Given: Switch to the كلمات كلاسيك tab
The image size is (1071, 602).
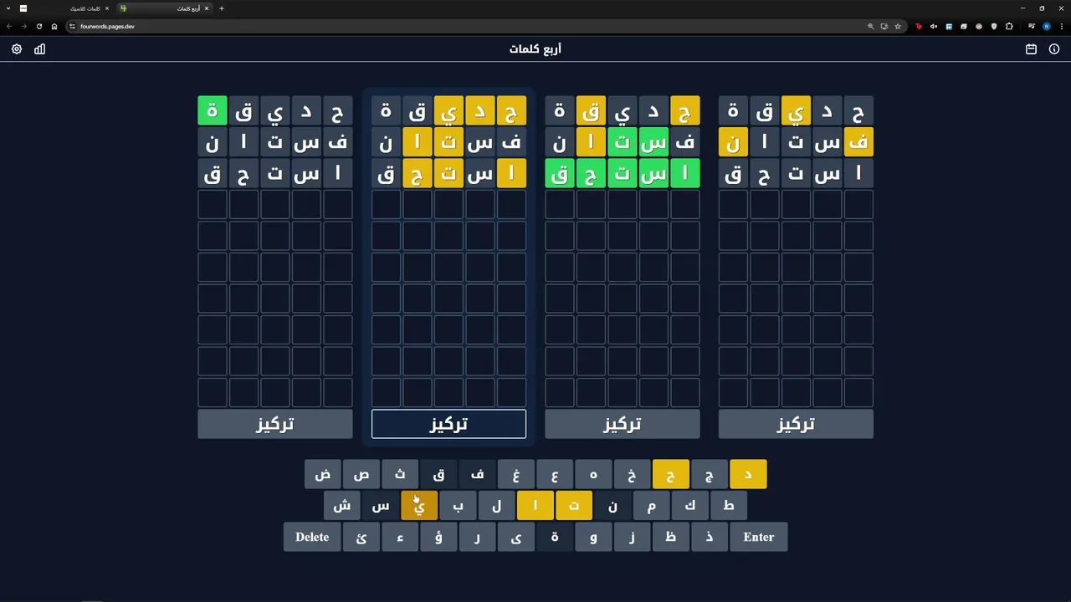Looking at the screenshot, I should click(66, 8).
